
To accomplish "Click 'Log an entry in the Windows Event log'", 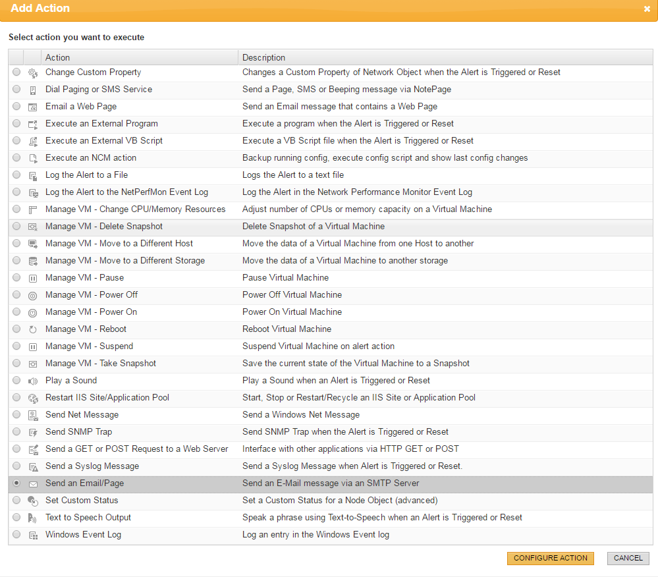I will point(315,534).
